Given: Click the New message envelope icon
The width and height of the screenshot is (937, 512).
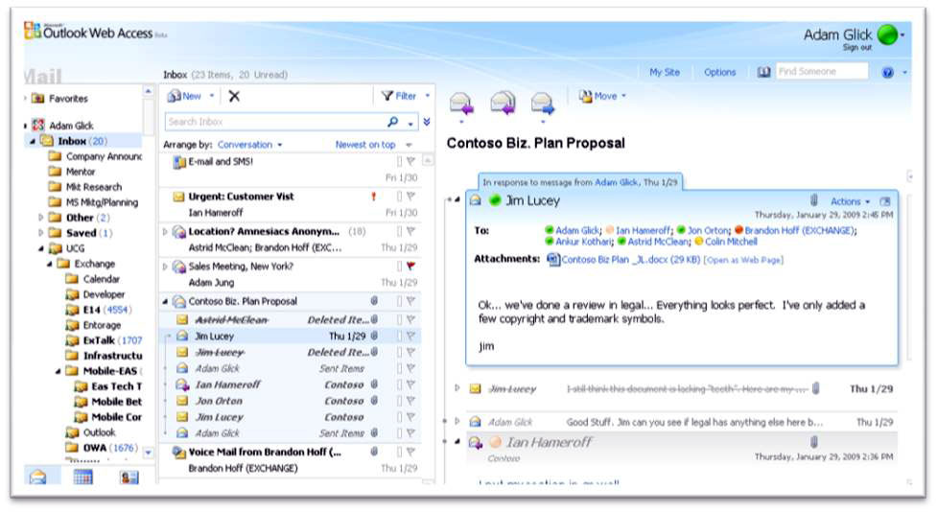Looking at the screenshot, I should pyautogui.click(x=174, y=96).
